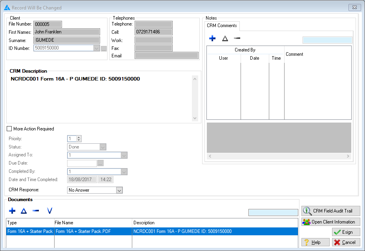Add a new CRM comment with plus icon
The image size is (365, 251).
click(x=212, y=38)
